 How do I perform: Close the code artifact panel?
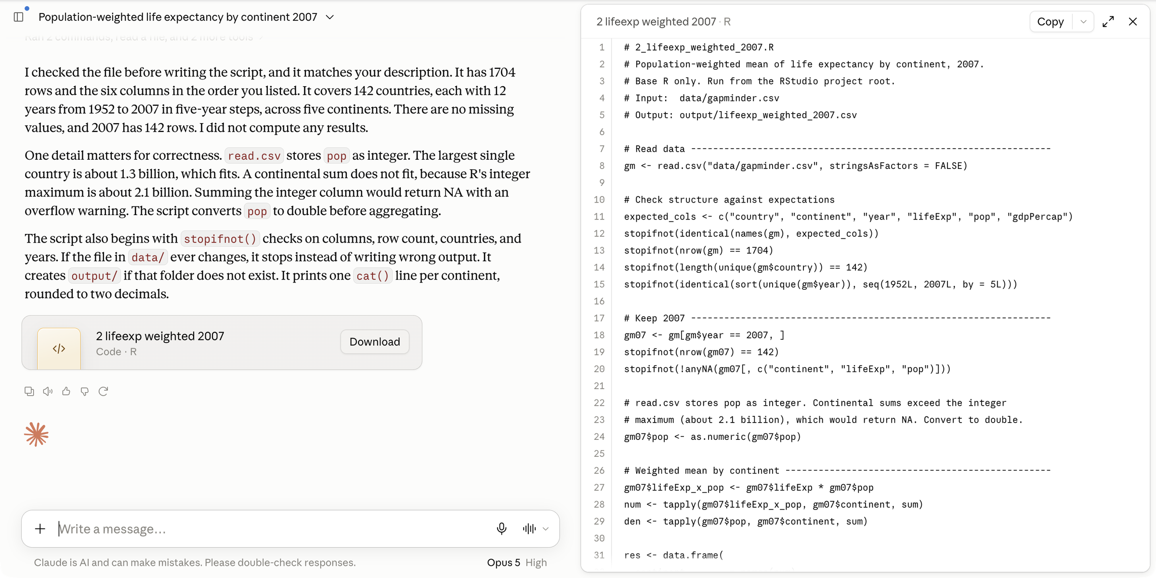(x=1133, y=22)
